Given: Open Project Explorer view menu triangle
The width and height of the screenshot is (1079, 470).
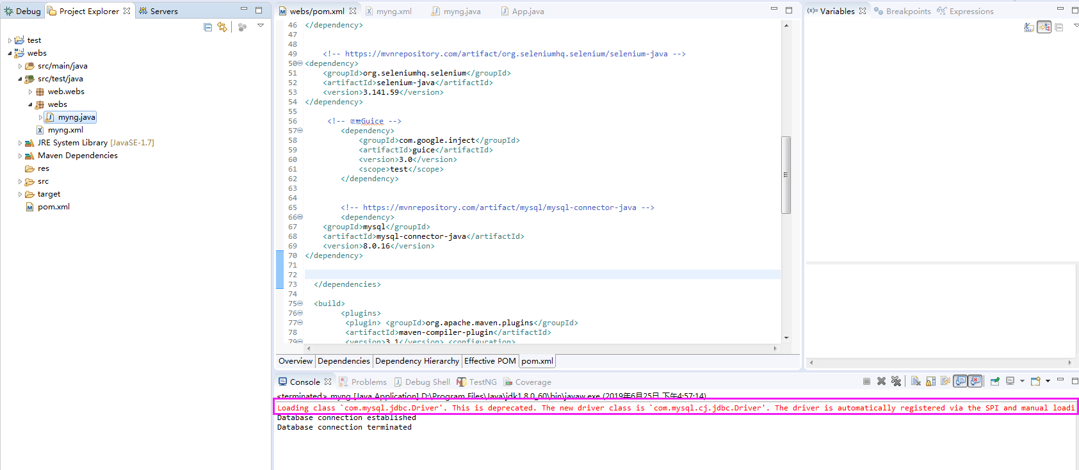Looking at the screenshot, I should coord(261,26).
